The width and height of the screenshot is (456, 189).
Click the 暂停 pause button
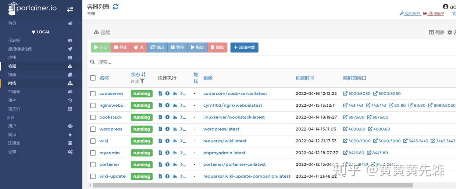click(x=178, y=47)
